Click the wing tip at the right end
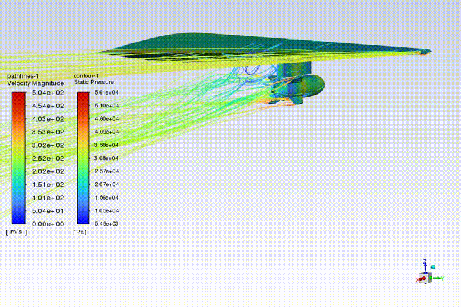This screenshot has height=307, width=461. [x=425, y=51]
